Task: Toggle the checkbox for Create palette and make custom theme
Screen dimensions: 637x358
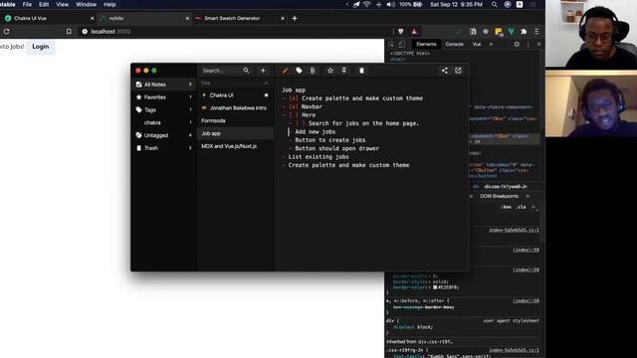Action: pos(294,98)
